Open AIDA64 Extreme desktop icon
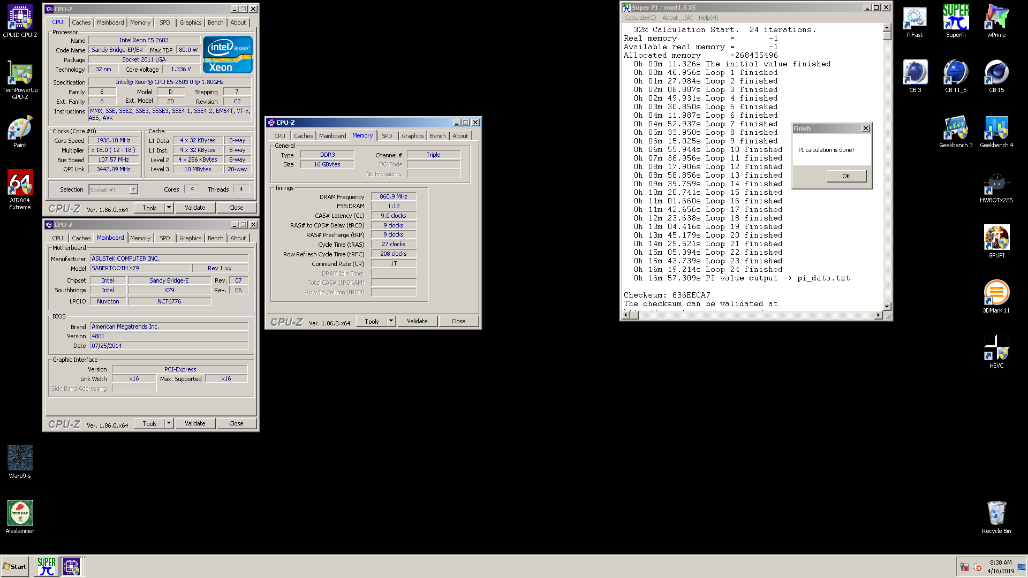Image resolution: width=1028 pixels, height=578 pixels. click(20, 190)
